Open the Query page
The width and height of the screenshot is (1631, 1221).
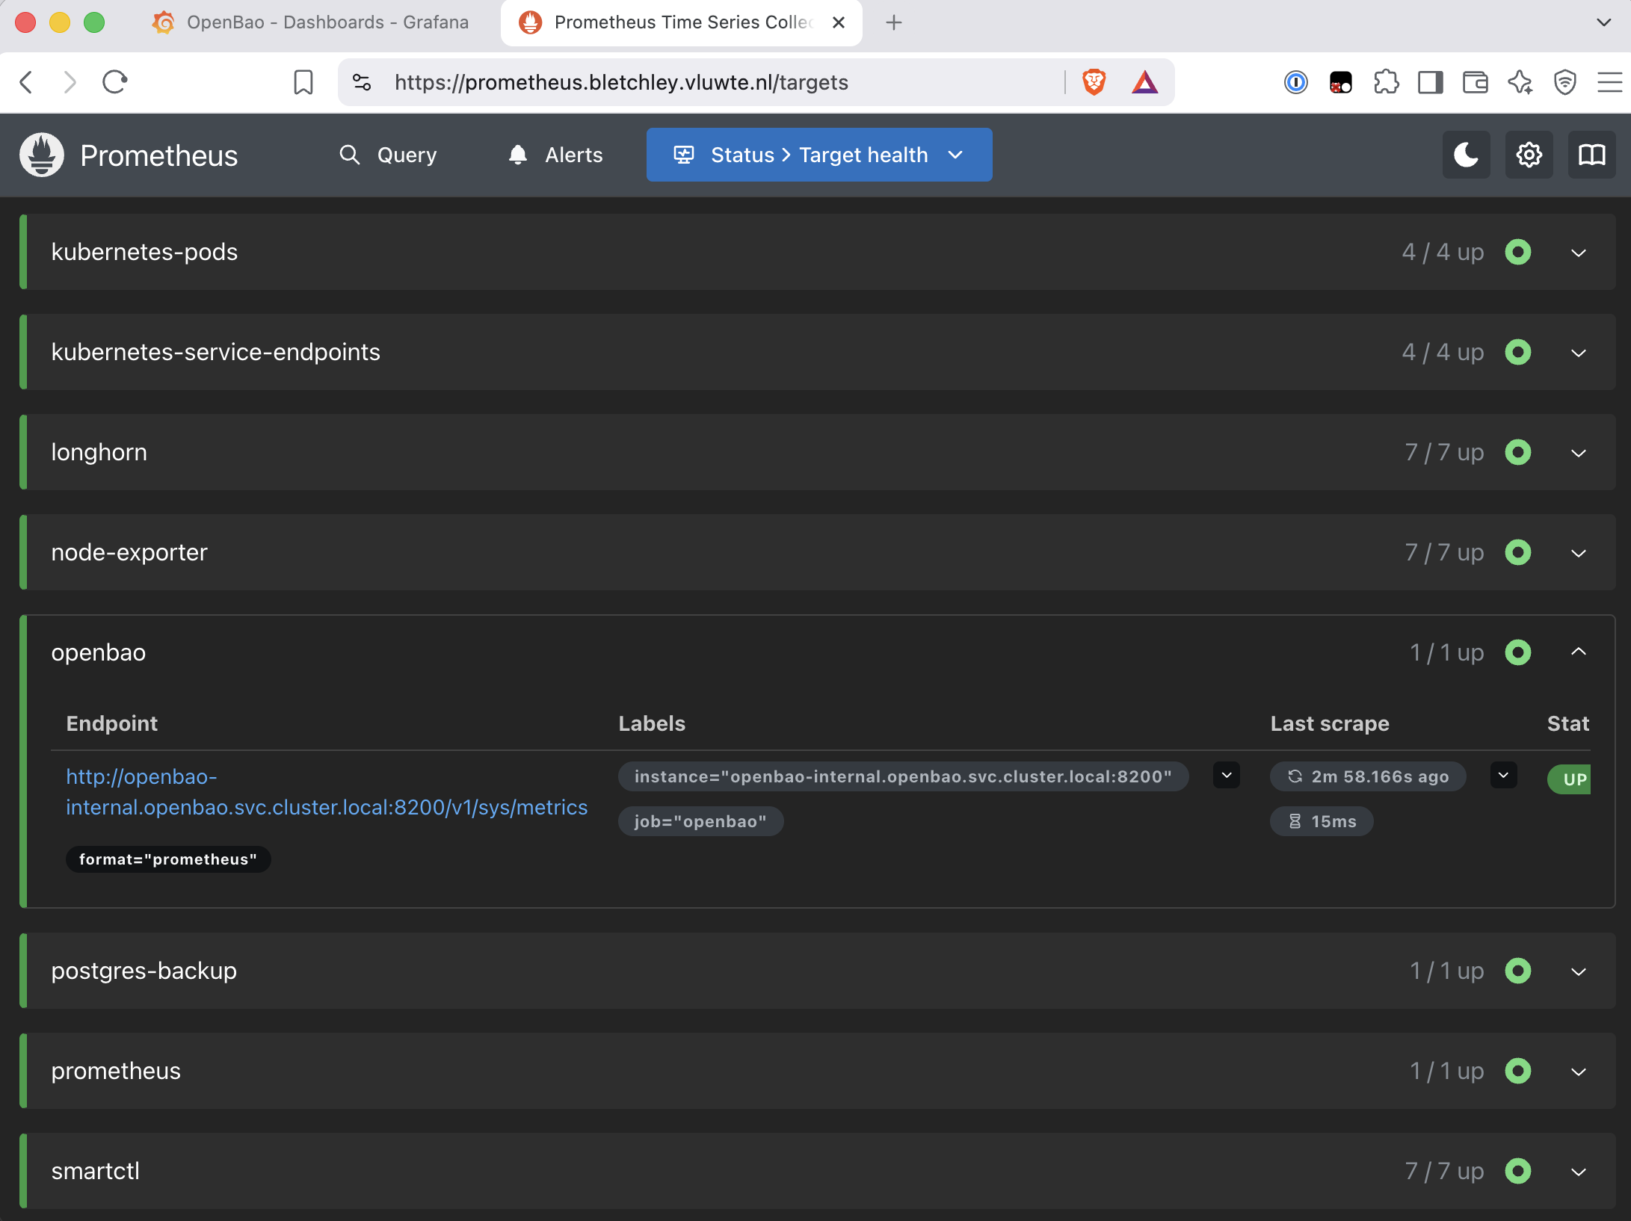click(388, 155)
